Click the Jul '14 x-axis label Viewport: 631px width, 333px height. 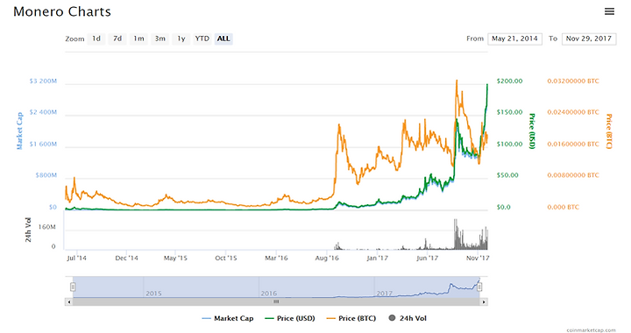tap(76, 258)
